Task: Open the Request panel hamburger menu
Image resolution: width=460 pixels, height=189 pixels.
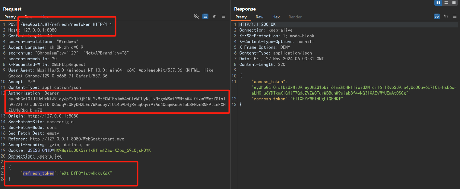Action: [x=224, y=16]
